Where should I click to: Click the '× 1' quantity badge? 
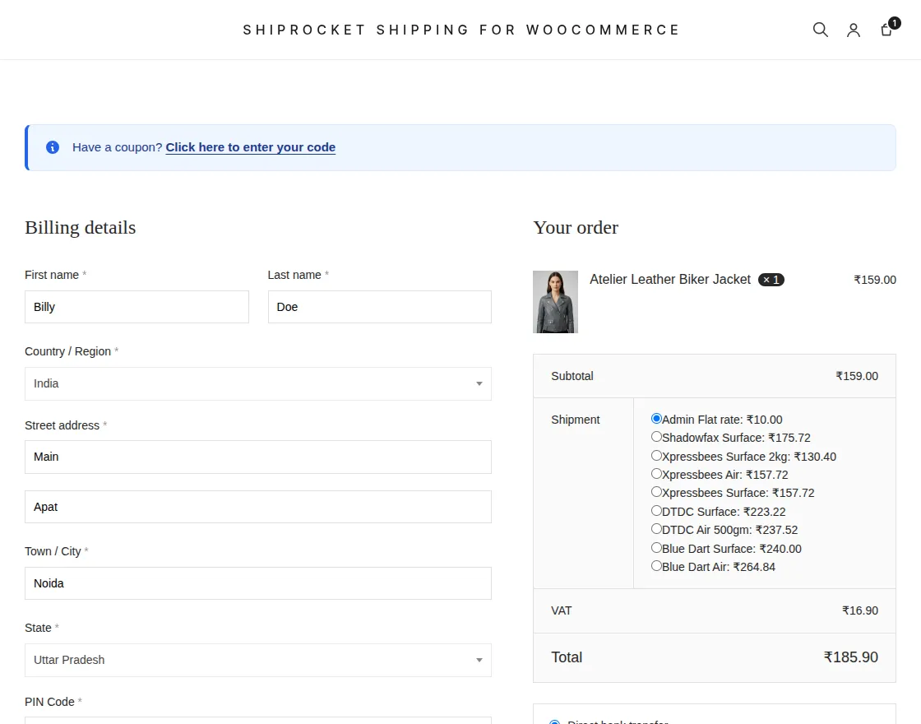[771, 280]
